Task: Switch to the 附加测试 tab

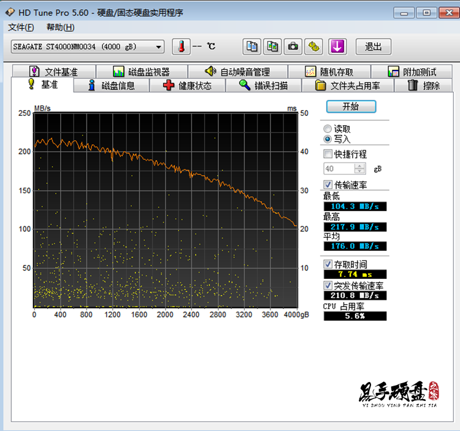Action: (x=412, y=72)
